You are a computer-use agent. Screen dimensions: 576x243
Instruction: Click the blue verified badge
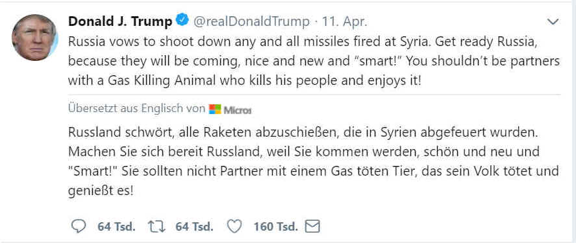tap(182, 19)
